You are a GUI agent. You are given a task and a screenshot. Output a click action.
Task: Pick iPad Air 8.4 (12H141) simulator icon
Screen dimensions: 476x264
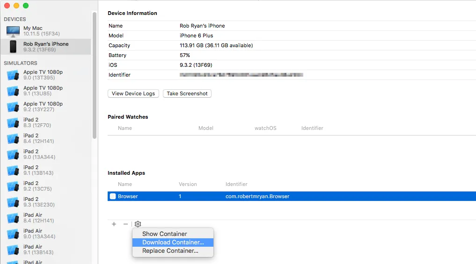pos(13,218)
